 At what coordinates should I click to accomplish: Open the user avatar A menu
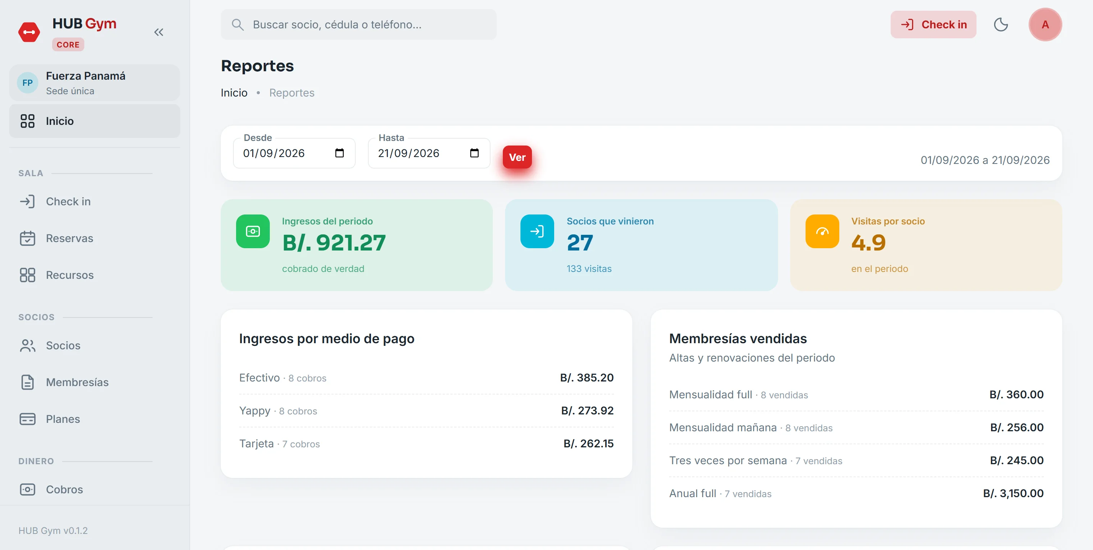coord(1045,25)
